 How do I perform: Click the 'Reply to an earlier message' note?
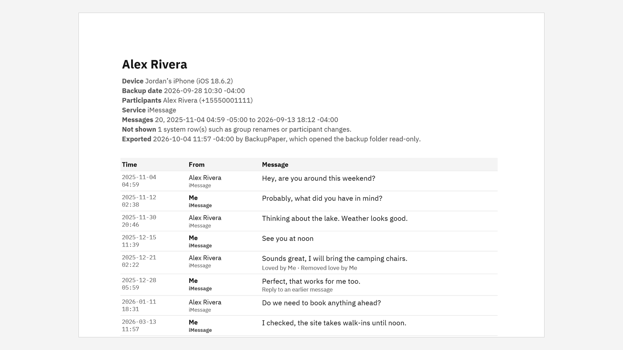(297, 290)
